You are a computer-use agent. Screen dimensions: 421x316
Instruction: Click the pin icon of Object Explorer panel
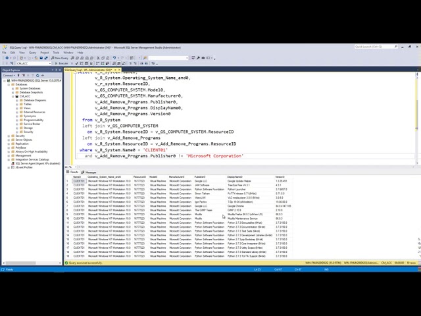tap(56, 70)
